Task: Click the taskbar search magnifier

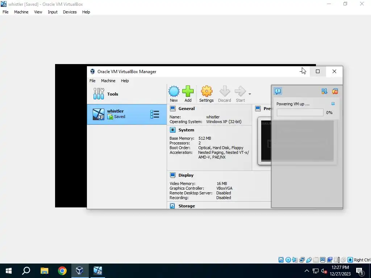Action: (26, 271)
